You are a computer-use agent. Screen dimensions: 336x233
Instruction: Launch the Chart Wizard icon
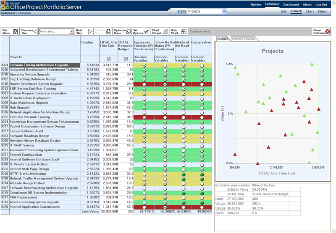[165, 31]
